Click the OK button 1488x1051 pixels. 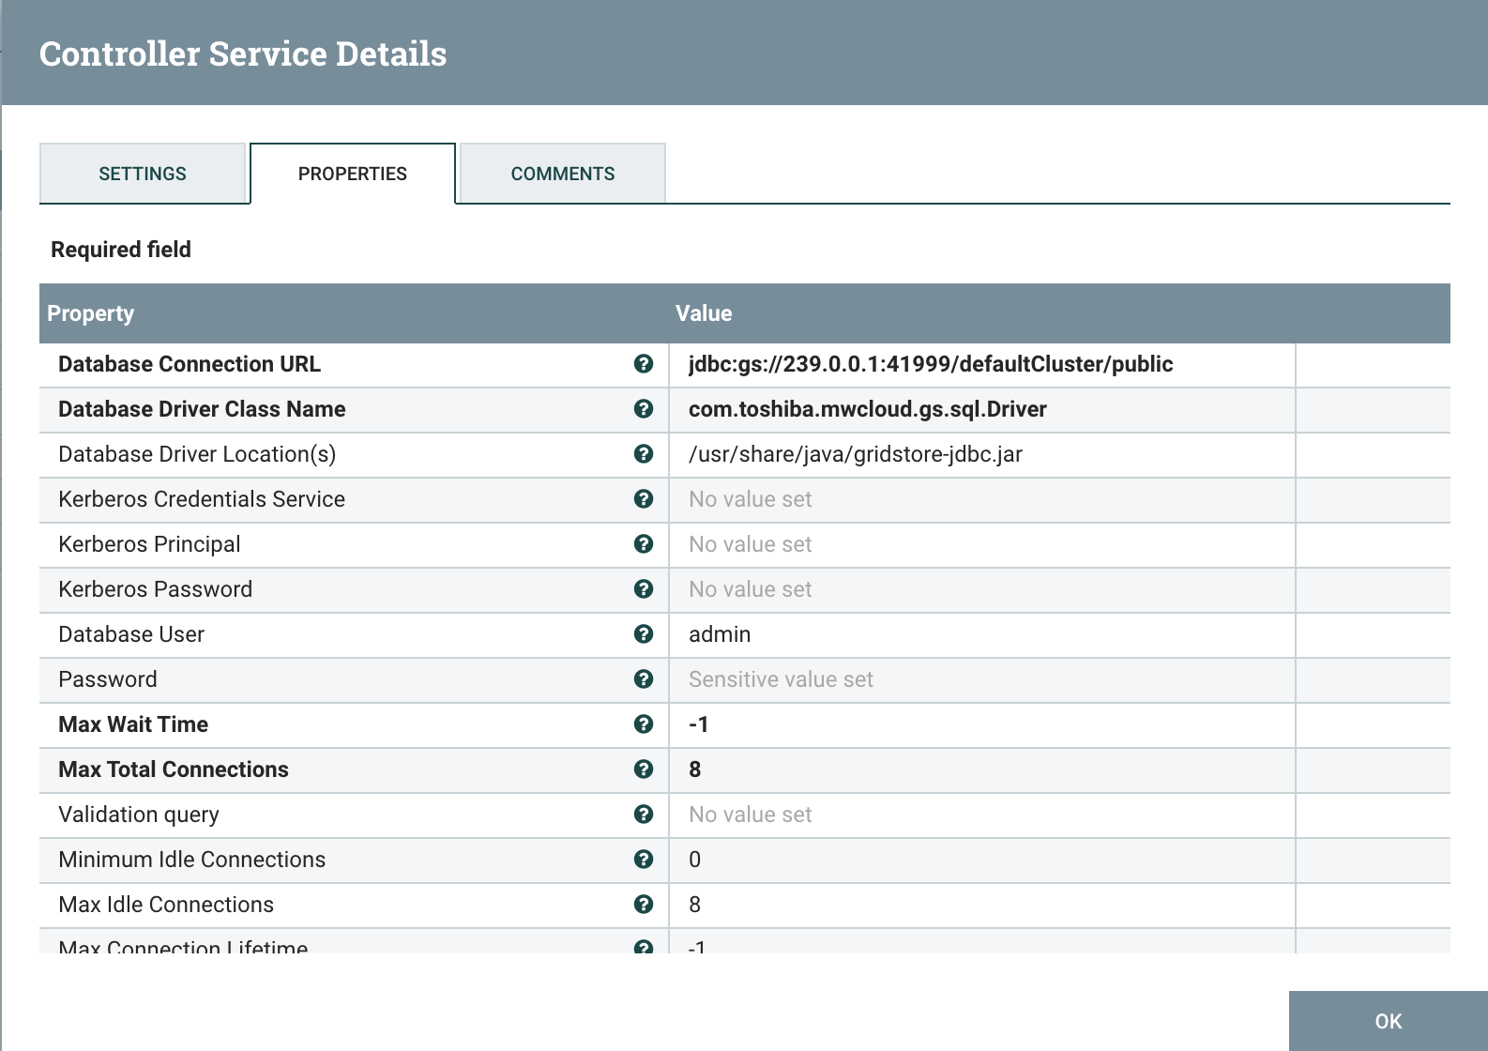point(1389,1021)
